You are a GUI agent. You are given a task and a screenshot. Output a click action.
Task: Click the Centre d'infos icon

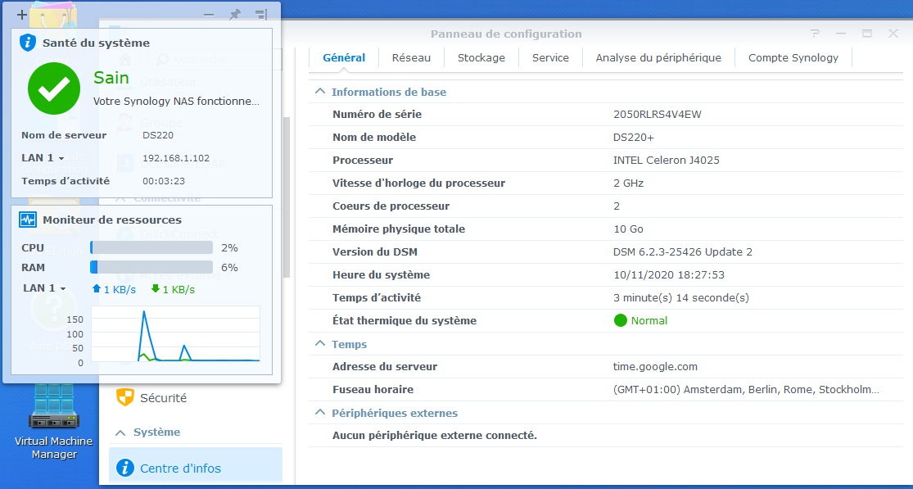coord(124,468)
